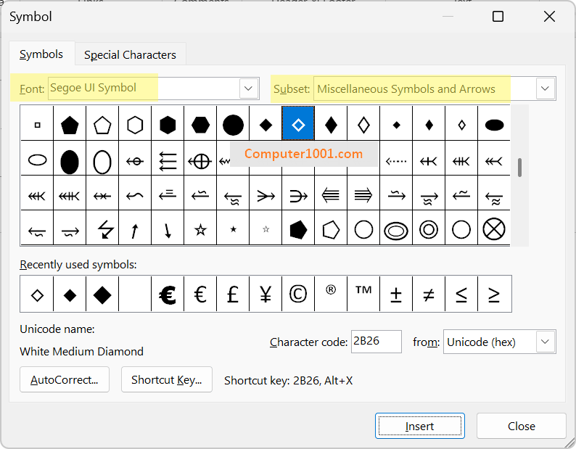Pick the pound sign in recently used
The image size is (576, 449).
(233, 294)
